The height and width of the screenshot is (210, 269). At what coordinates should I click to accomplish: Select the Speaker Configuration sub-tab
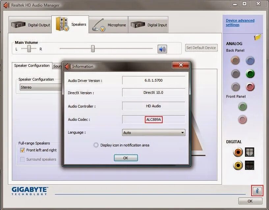[32, 66]
